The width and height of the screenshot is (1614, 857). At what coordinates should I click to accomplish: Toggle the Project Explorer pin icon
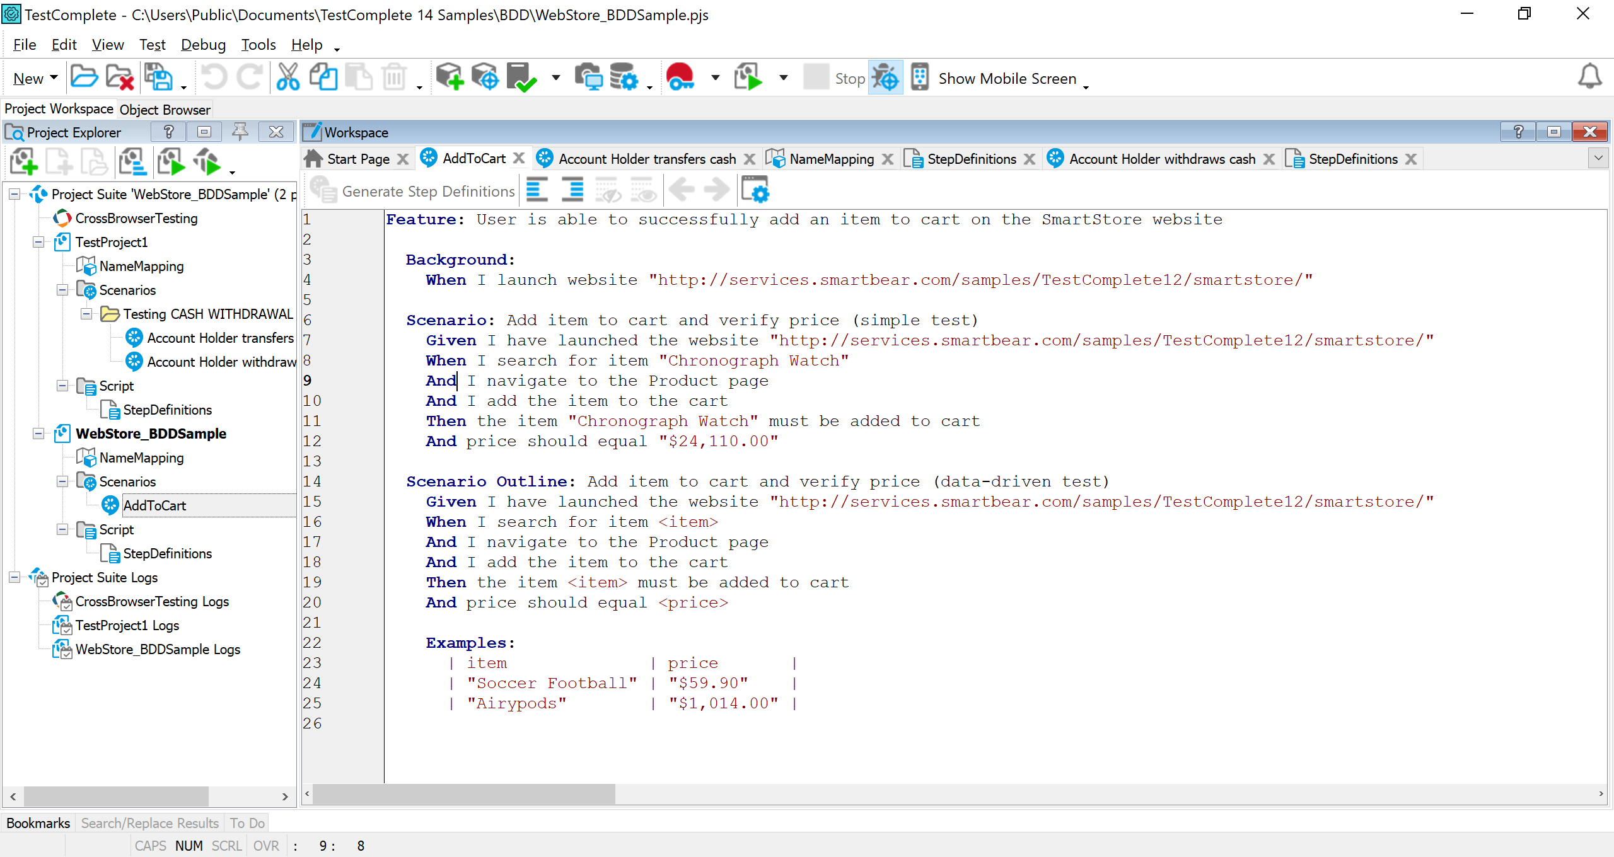click(x=240, y=132)
